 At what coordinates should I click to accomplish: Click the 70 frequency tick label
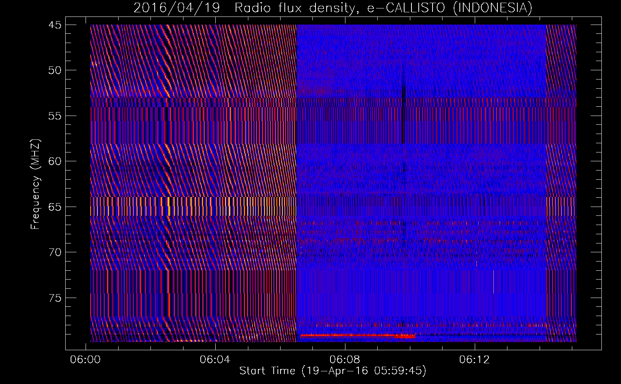[x=55, y=252]
